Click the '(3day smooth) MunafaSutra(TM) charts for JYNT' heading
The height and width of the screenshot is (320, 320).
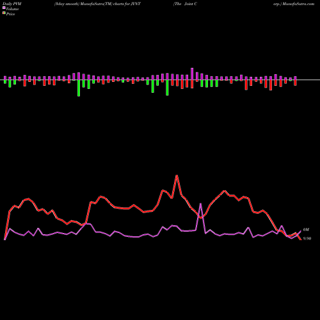coord(97,4)
